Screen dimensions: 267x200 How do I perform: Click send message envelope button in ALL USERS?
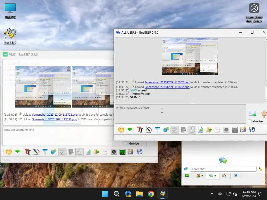coord(252,114)
